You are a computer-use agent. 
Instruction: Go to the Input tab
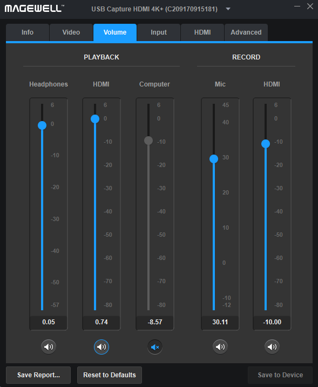tap(159, 32)
